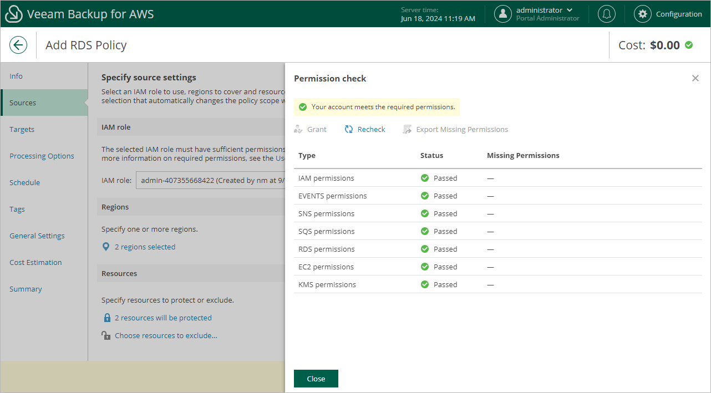The height and width of the screenshot is (393, 711).
Task: Click the regions location pin icon
Action: click(106, 247)
